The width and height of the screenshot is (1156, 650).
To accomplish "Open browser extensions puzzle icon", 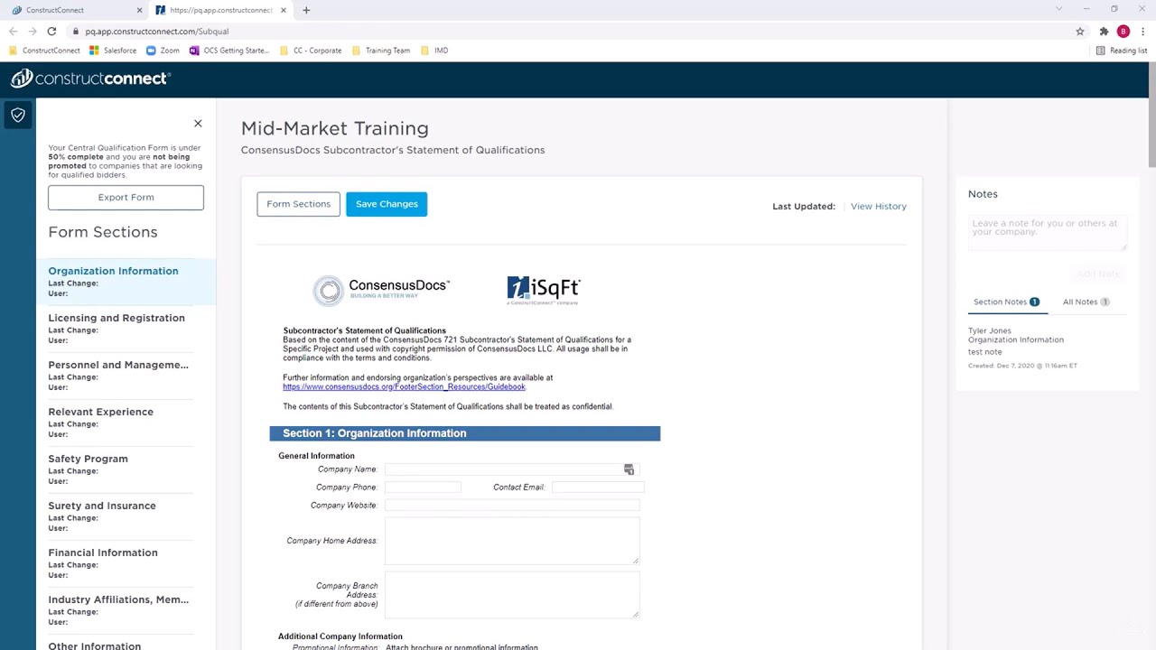I will [x=1104, y=31].
